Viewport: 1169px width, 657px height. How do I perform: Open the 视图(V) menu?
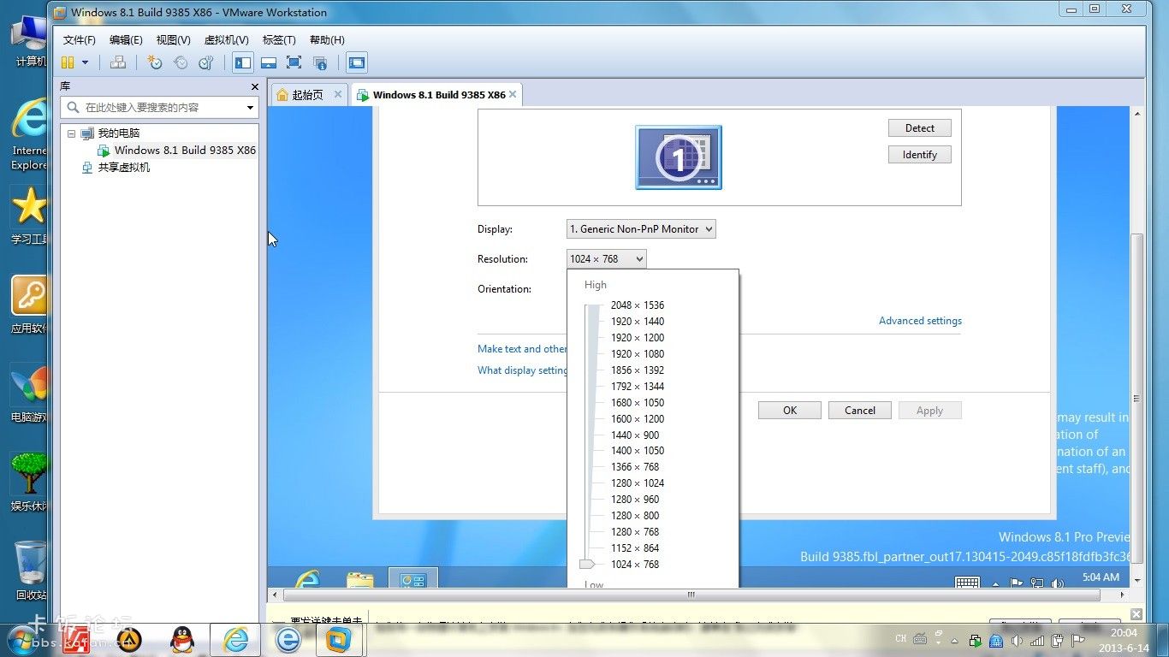(x=173, y=40)
